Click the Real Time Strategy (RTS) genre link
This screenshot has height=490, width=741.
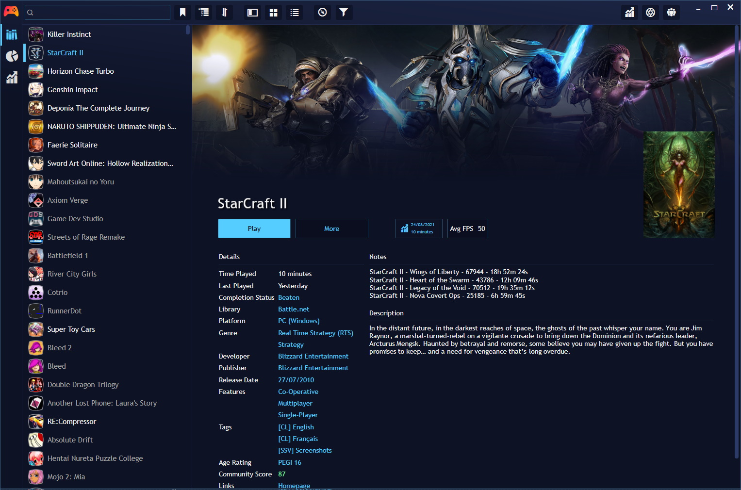[315, 333]
